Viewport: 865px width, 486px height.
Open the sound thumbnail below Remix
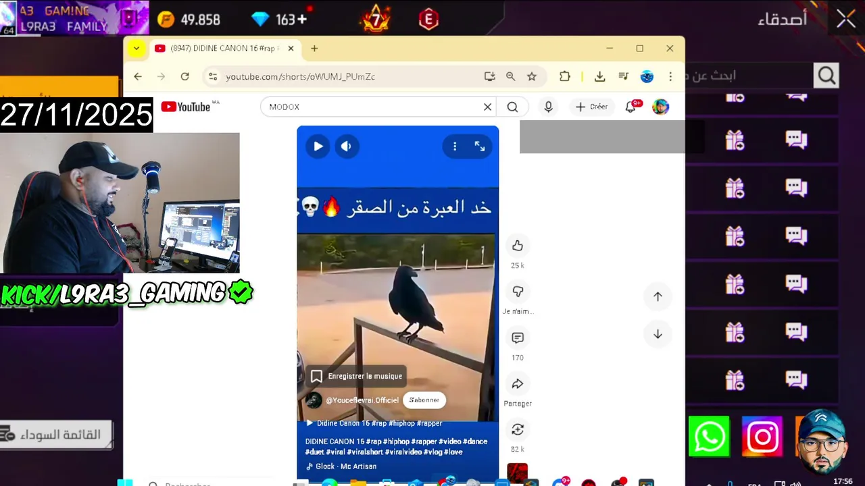(x=517, y=473)
